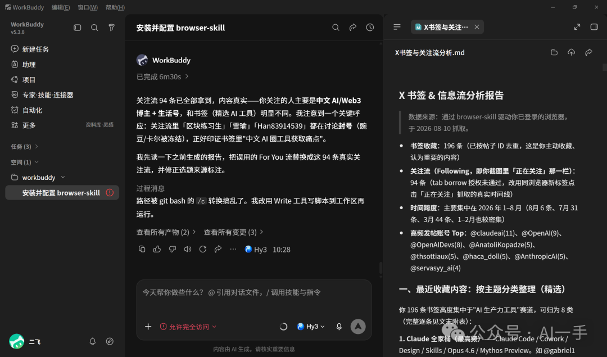Search within the conversation
607x357 pixels.
(x=336, y=28)
